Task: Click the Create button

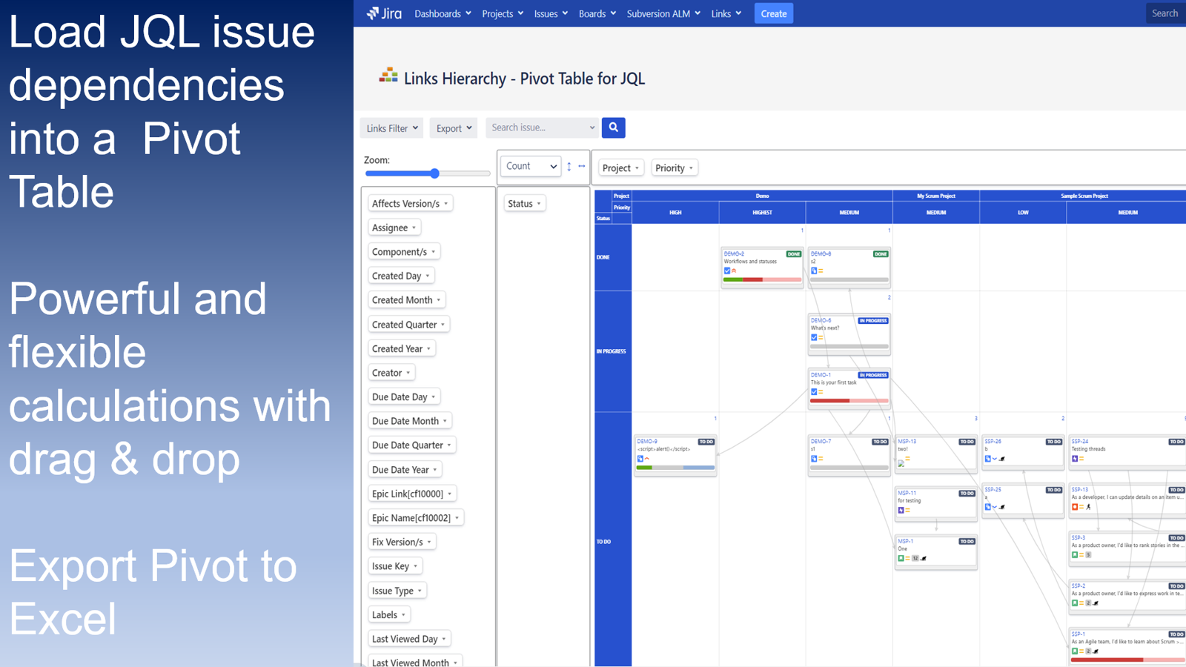Action: coord(774,13)
